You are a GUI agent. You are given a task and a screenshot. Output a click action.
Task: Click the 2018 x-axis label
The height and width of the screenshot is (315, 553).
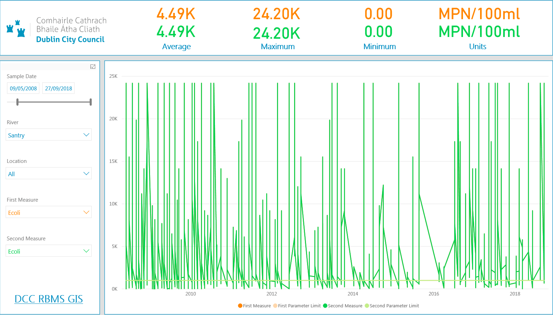point(515,294)
